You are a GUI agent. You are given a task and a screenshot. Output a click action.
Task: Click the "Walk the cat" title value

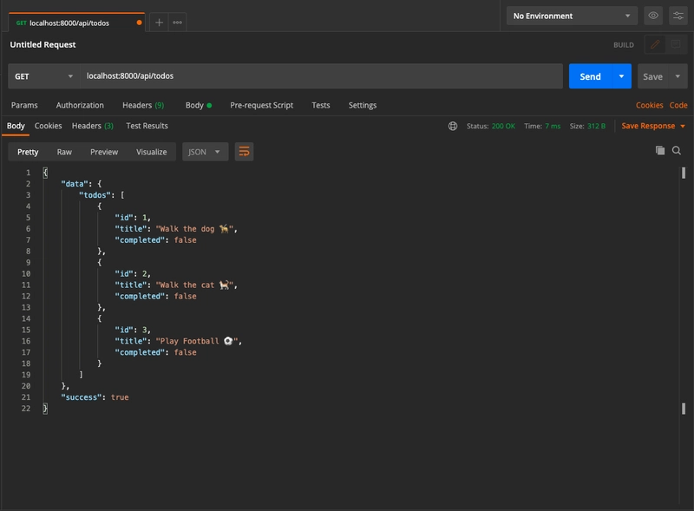coord(194,285)
